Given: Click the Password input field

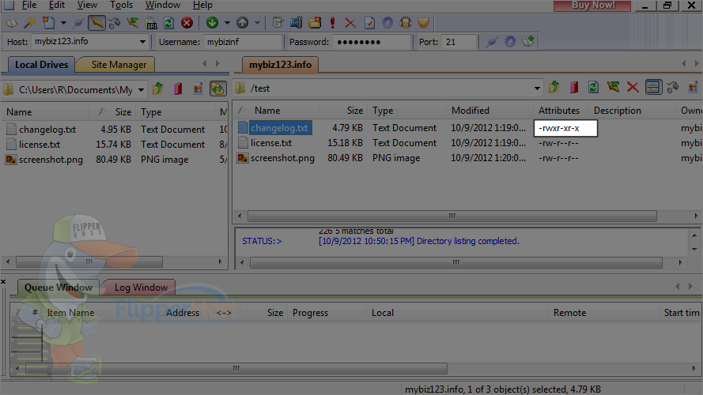Looking at the screenshot, I should 371,42.
